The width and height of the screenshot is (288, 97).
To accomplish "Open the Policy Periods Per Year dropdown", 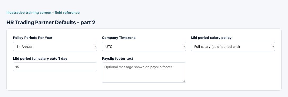I will (x=55, y=47).
